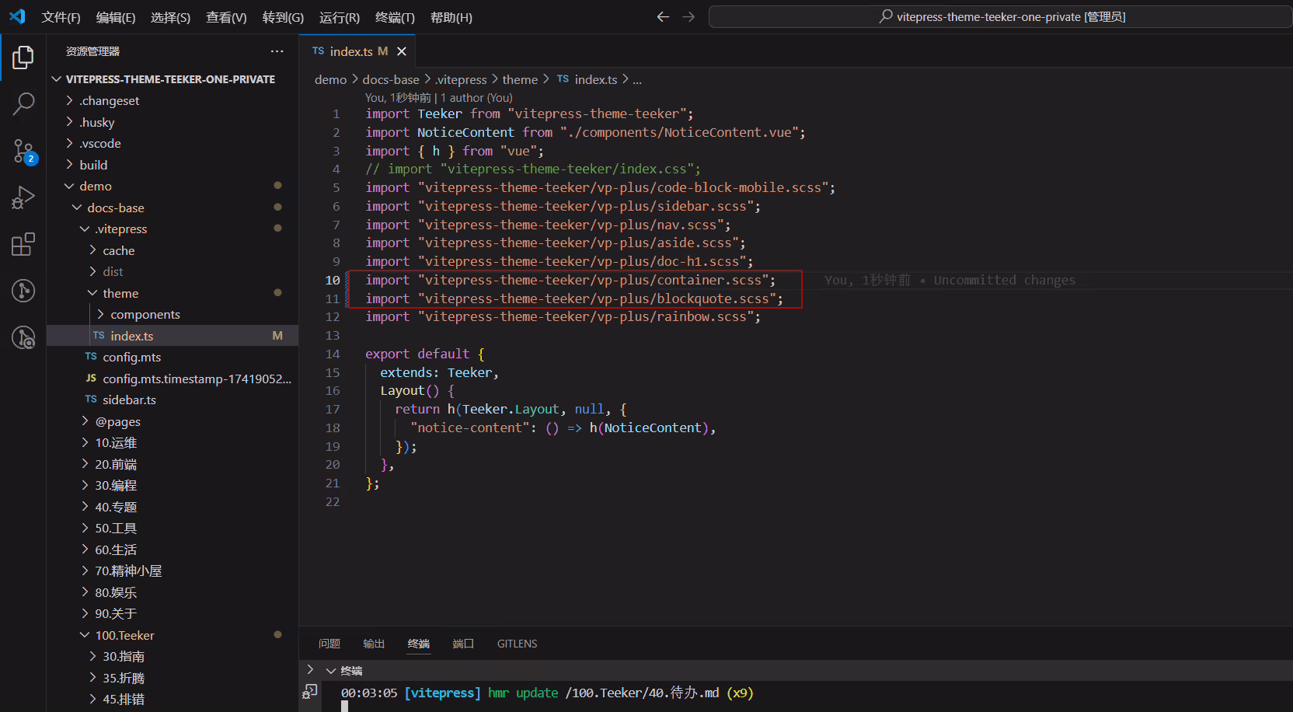Switch to the 问题 panel tab

coord(329,644)
